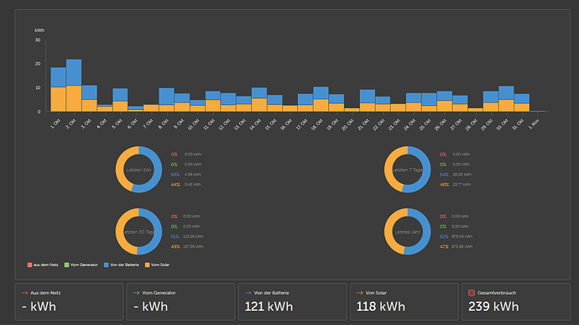Image resolution: width=579 pixels, height=325 pixels.
Task: Click the '4.28 kWh' battery value
Action: click(193, 175)
